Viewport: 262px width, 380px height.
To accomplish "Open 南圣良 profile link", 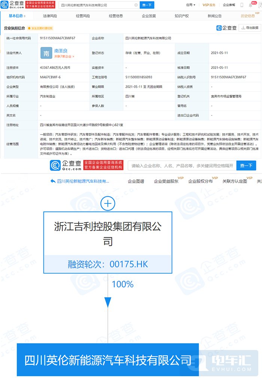I will click(61, 51).
